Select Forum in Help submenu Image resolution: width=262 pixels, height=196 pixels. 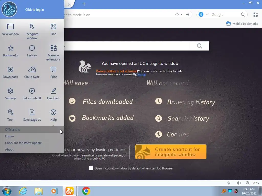pyautogui.click(x=32, y=136)
